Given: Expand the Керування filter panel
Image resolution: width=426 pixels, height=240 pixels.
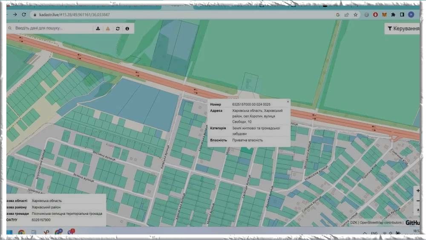Looking at the screenshot, I should (x=403, y=29).
